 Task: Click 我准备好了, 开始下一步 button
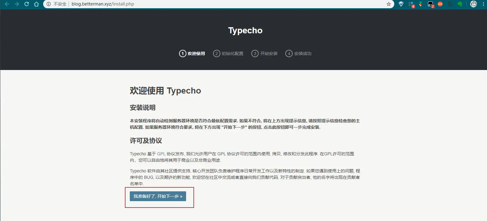coord(158,196)
